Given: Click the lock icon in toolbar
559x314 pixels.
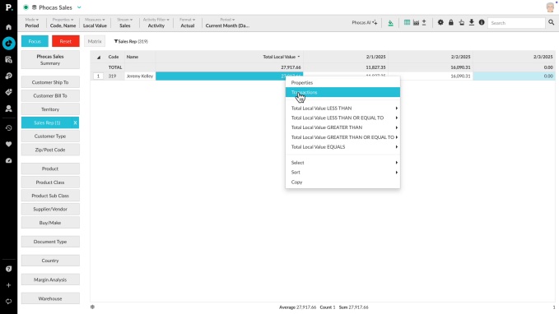Looking at the screenshot, I should 451,22.
